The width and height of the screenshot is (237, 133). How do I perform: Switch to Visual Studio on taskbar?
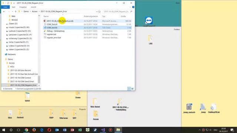(103, 130)
